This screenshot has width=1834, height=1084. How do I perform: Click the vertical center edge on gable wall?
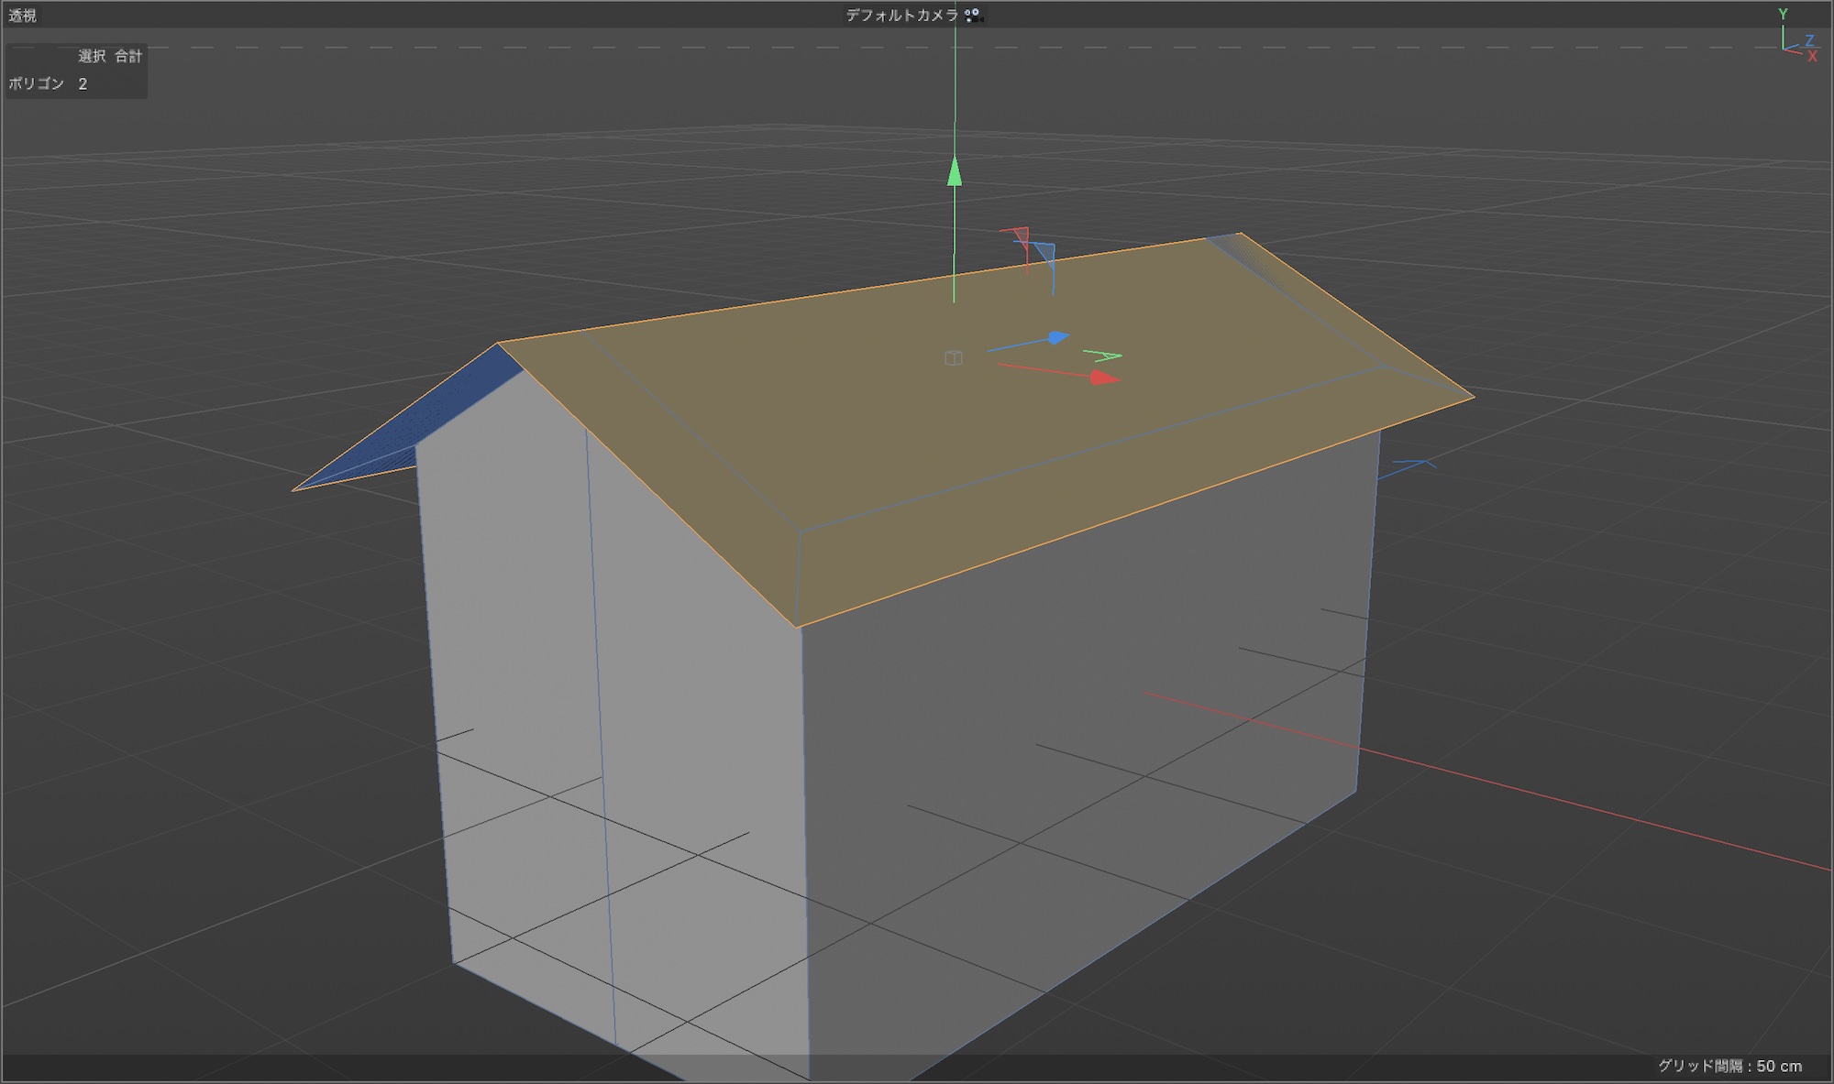click(601, 733)
